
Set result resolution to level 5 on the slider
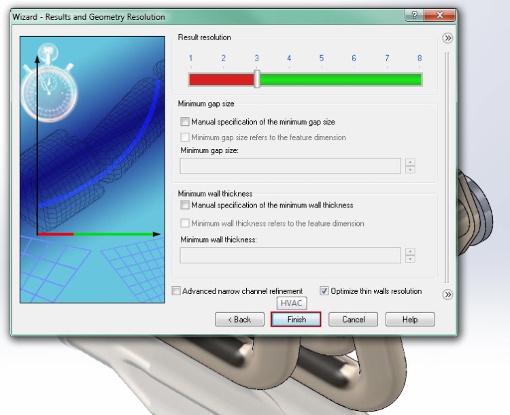pyautogui.click(x=322, y=80)
